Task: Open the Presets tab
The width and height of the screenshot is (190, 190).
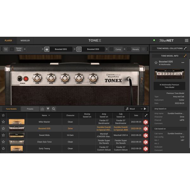Action: coord(30,109)
